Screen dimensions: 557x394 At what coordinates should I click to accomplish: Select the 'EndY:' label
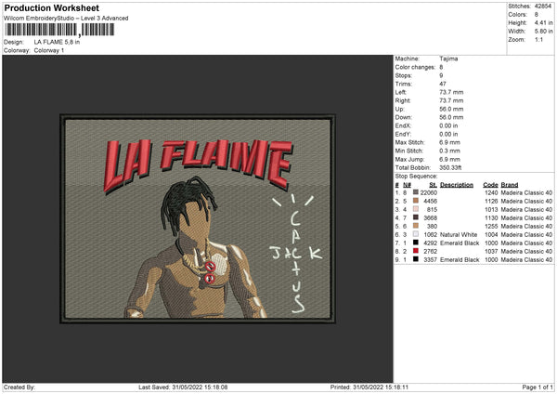point(403,134)
